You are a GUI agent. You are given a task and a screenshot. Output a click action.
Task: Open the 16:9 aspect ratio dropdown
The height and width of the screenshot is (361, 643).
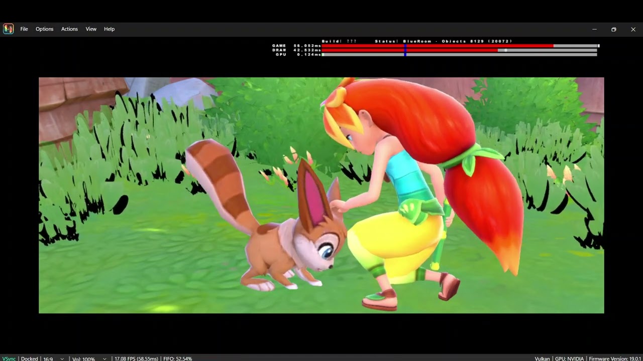53,358
